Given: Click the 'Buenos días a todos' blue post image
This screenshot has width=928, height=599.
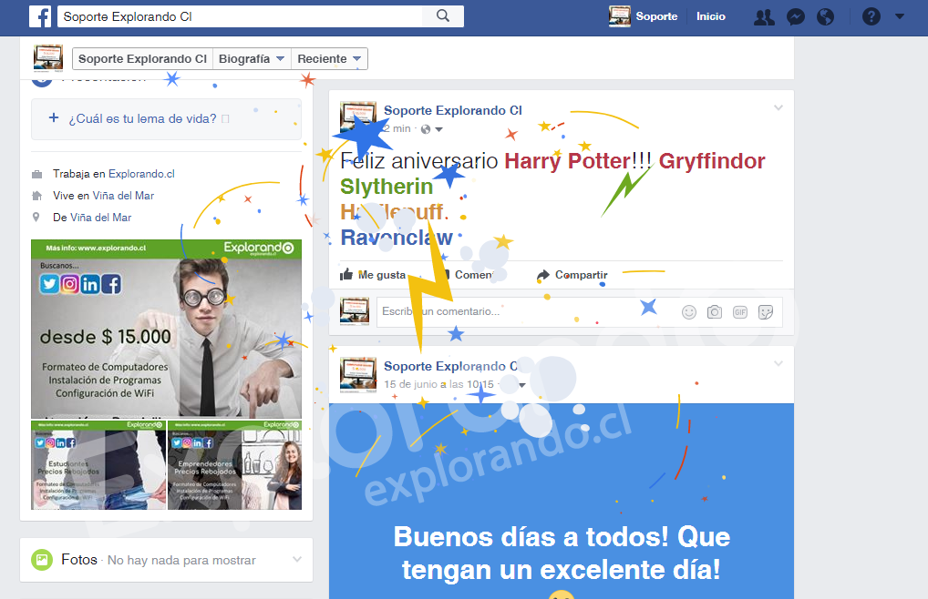Looking at the screenshot, I should (561, 501).
